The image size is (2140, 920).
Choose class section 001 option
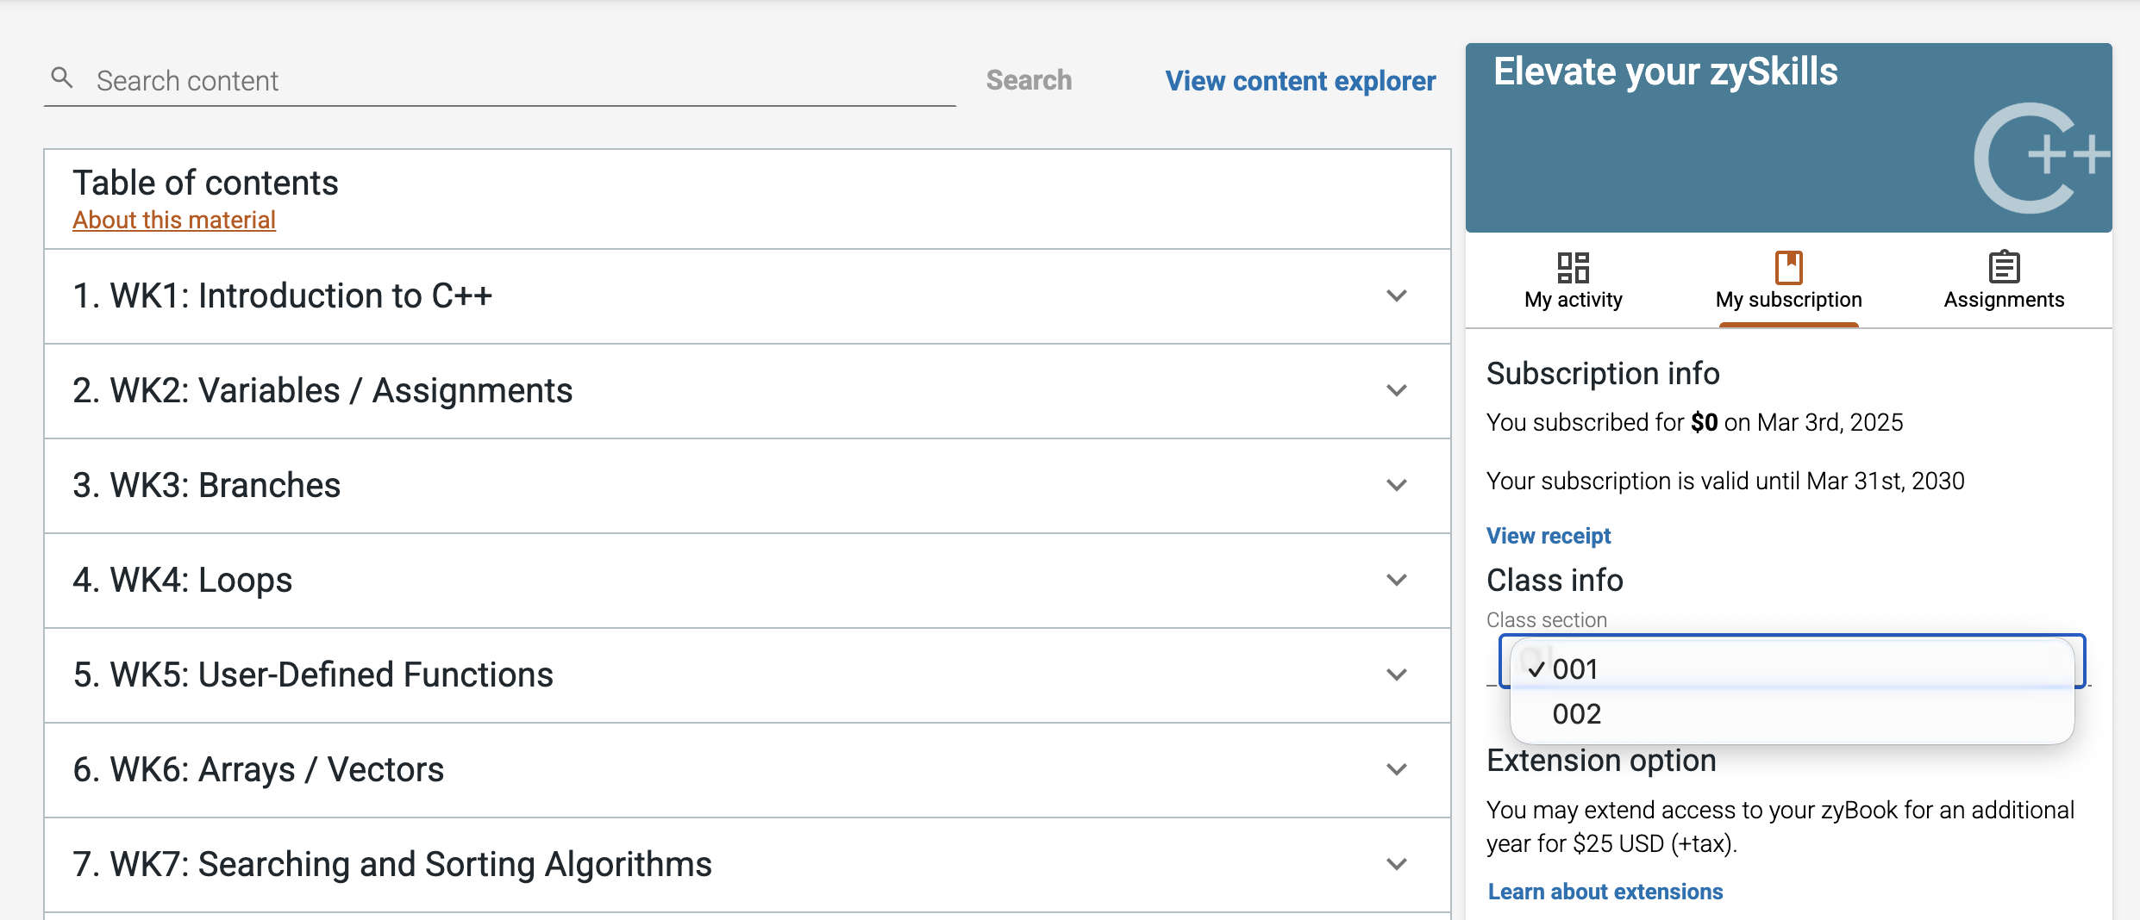[x=1792, y=668]
